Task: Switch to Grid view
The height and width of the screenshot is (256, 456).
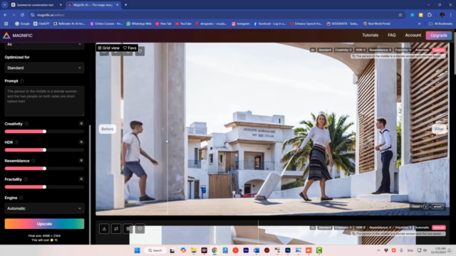Action: coord(109,48)
